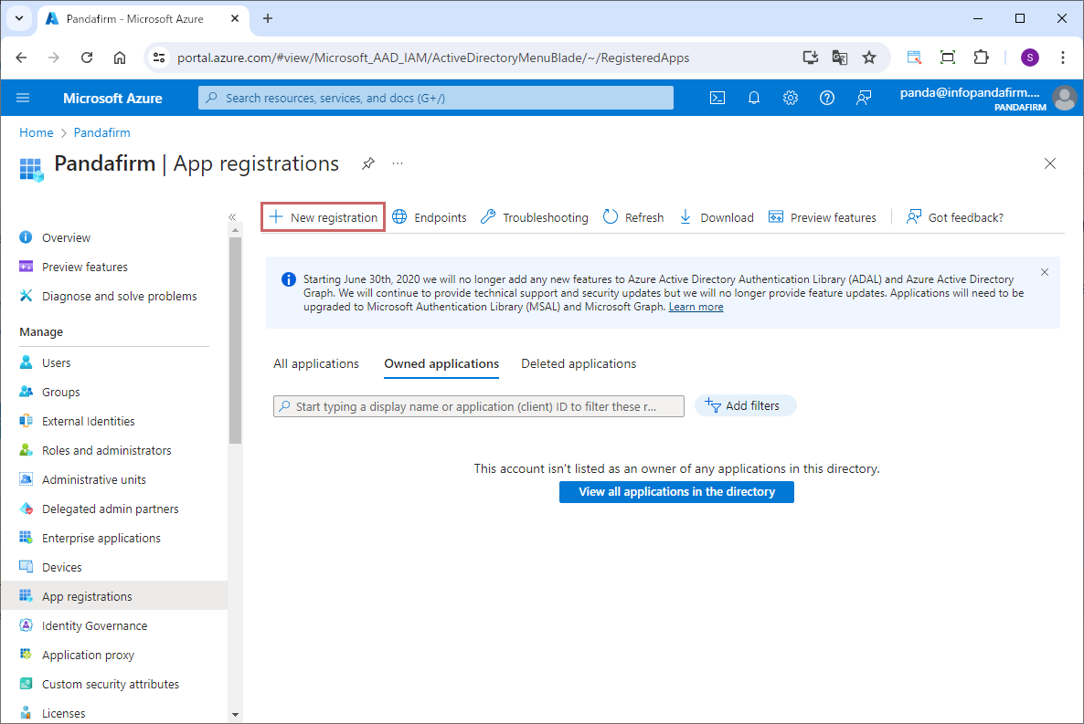1084x724 pixels.
Task: Pin the App registrations blade
Action: click(x=367, y=163)
